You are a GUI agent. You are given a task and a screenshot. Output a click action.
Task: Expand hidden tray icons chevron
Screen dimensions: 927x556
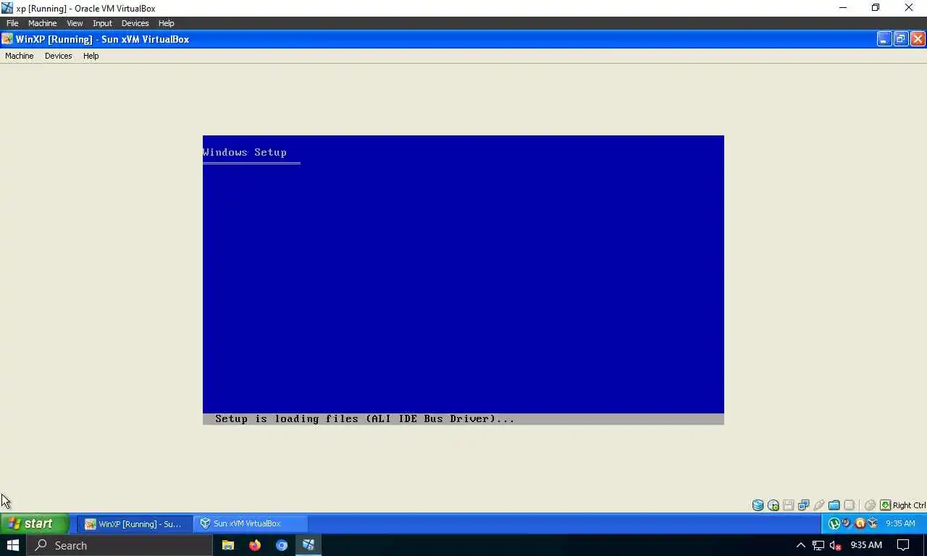pos(800,545)
